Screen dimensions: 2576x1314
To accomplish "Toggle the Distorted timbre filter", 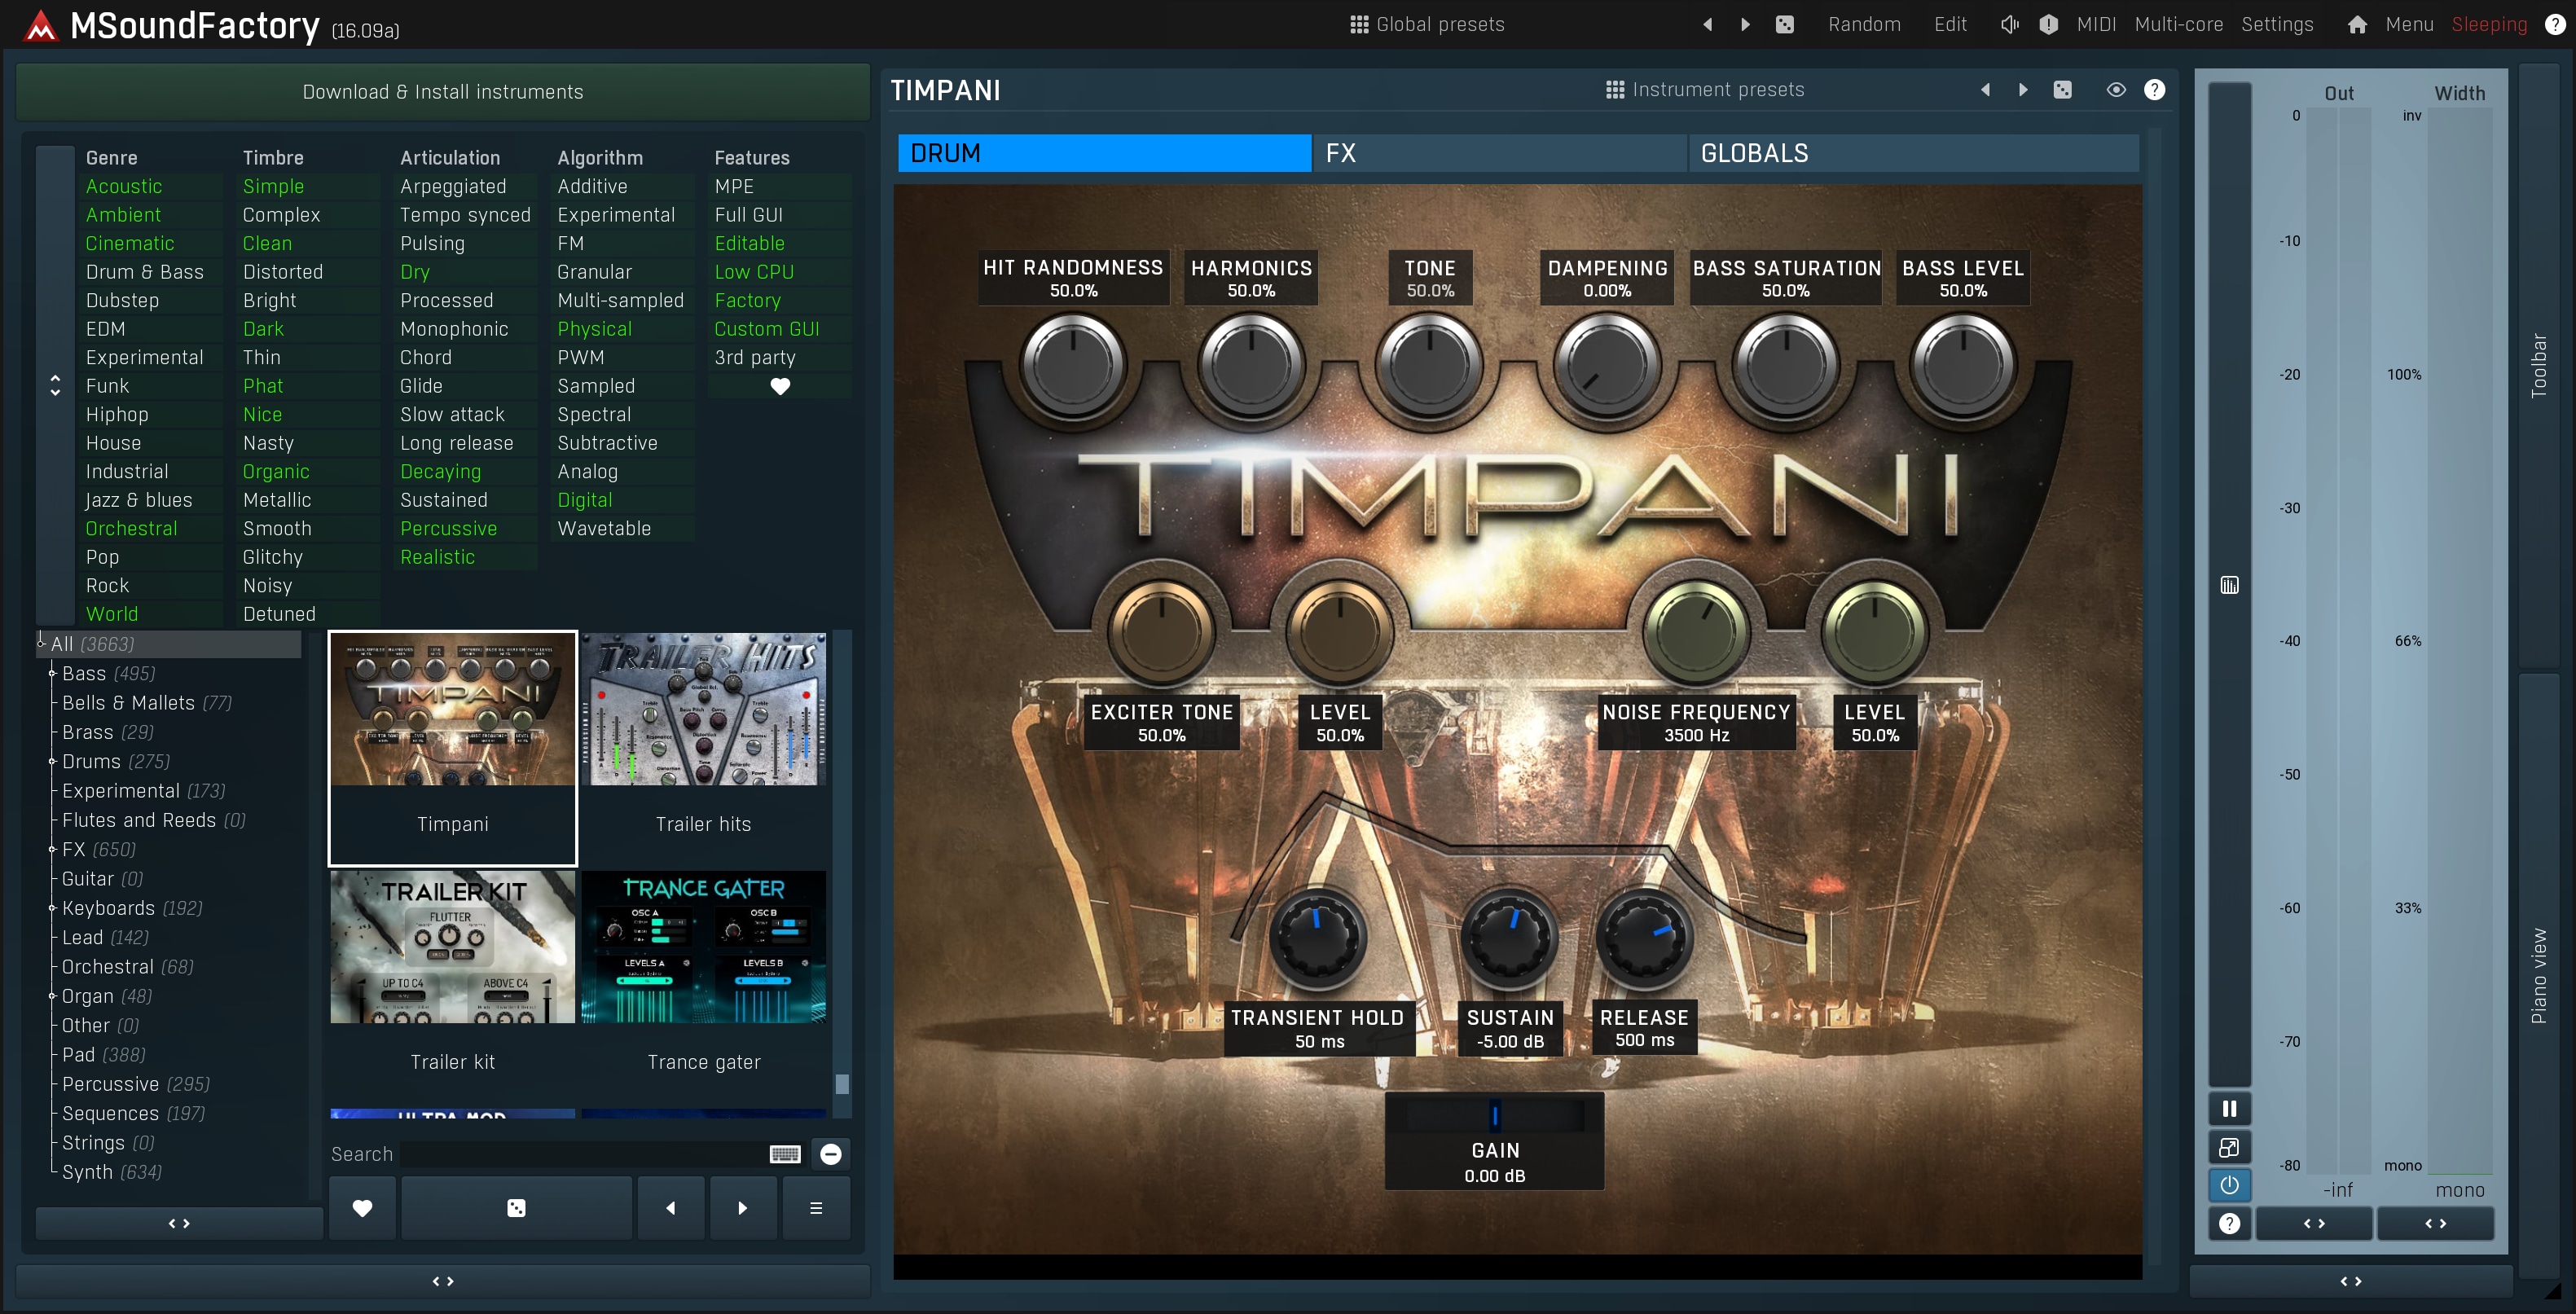I will 283,272.
